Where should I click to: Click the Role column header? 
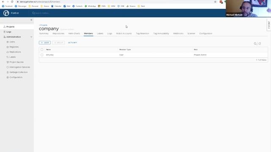196,49
